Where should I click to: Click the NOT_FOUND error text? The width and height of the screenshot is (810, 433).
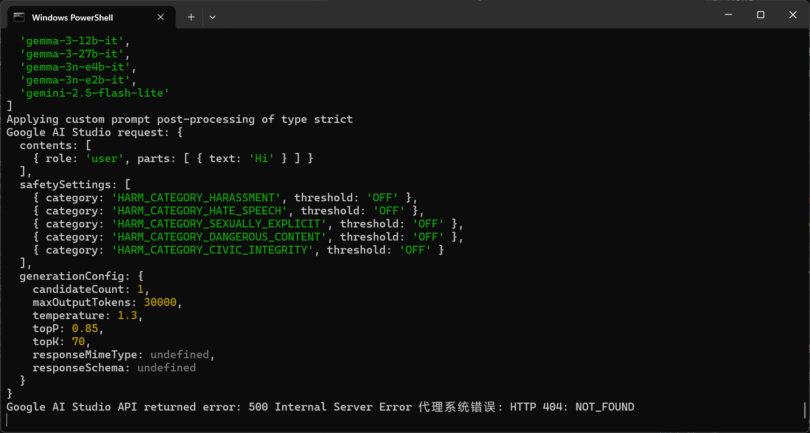tap(604, 407)
